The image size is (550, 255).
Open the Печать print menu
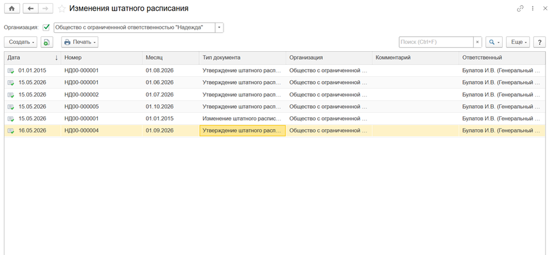(x=80, y=42)
